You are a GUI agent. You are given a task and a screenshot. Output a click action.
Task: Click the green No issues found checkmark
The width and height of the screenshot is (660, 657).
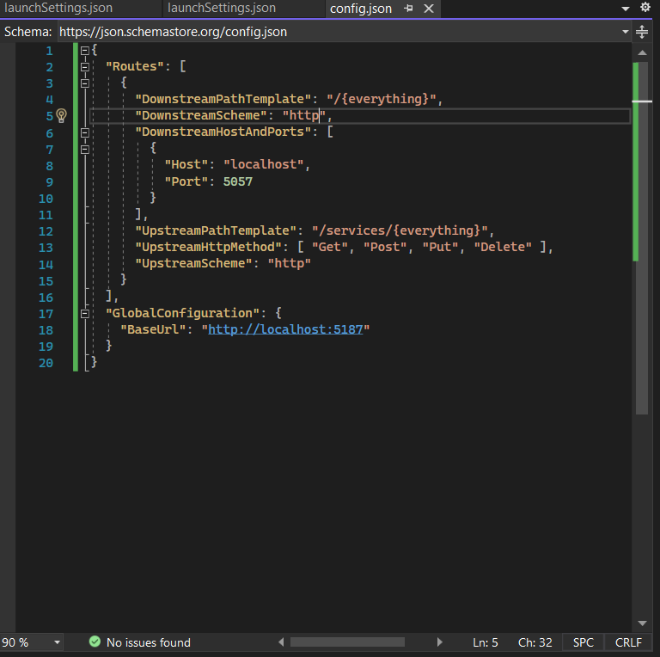tap(95, 642)
